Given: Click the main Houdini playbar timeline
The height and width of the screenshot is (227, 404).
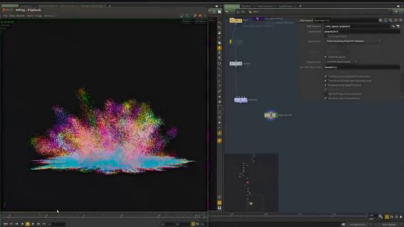Looking at the screenshot, I should pyautogui.click(x=288, y=215).
